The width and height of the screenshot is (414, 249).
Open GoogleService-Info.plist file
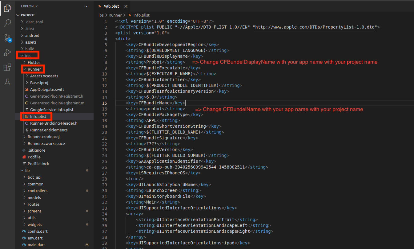52,110
